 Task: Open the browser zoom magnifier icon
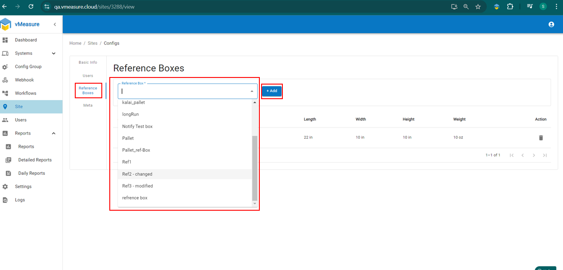[x=466, y=7]
